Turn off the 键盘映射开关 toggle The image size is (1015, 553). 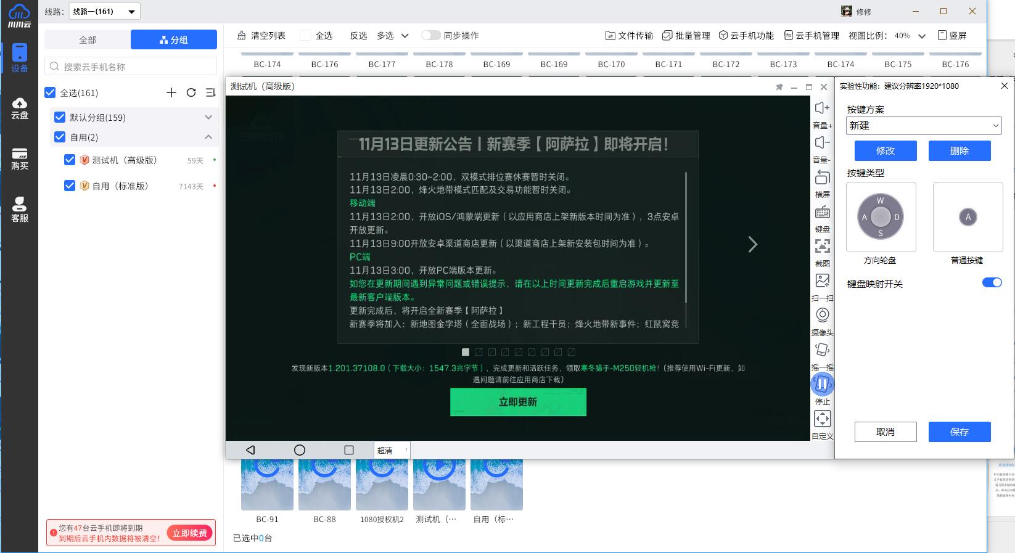coord(992,282)
